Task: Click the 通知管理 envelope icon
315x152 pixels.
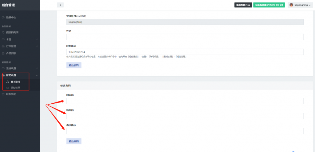Action: pyautogui.click(x=8, y=88)
